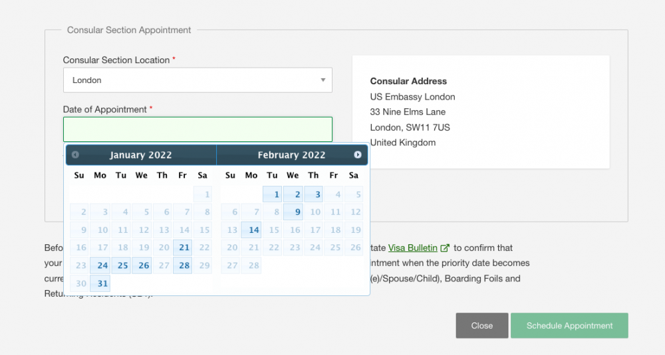This screenshot has width=665, height=355.
Task: Go to previous month in calendar
Action: (x=75, y=155)
